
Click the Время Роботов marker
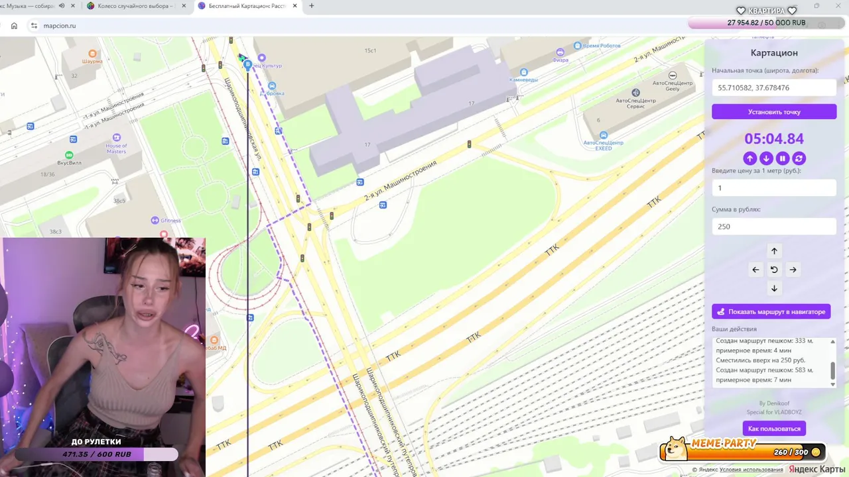pyautogui.click(x=577, y=46)
